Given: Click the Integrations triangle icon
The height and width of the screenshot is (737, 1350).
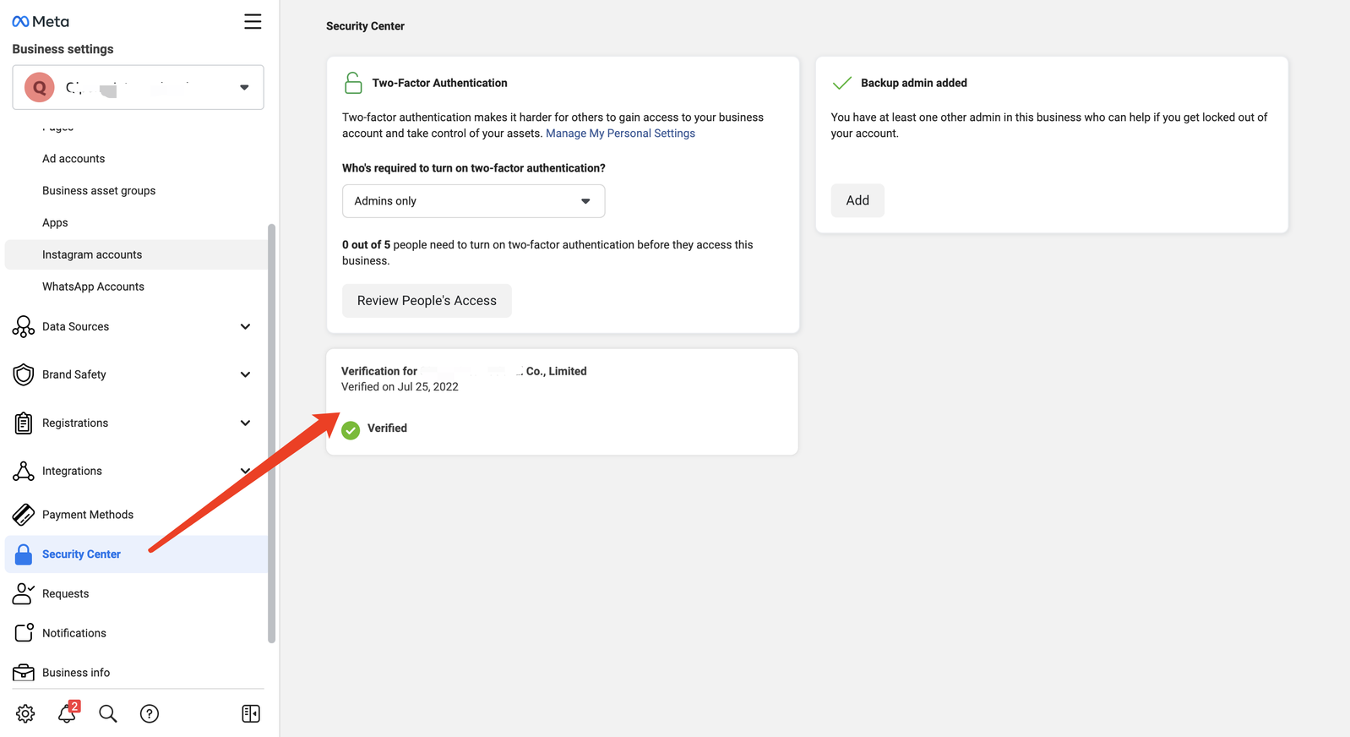Looking at the screenshot, I should coord(24,471).
